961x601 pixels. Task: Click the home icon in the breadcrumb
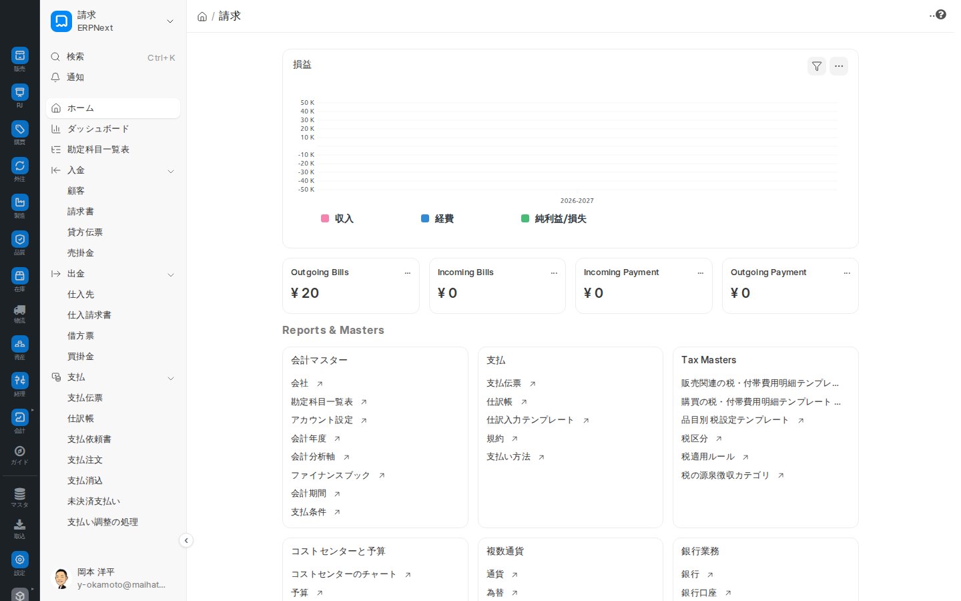(x=202, y=17)
